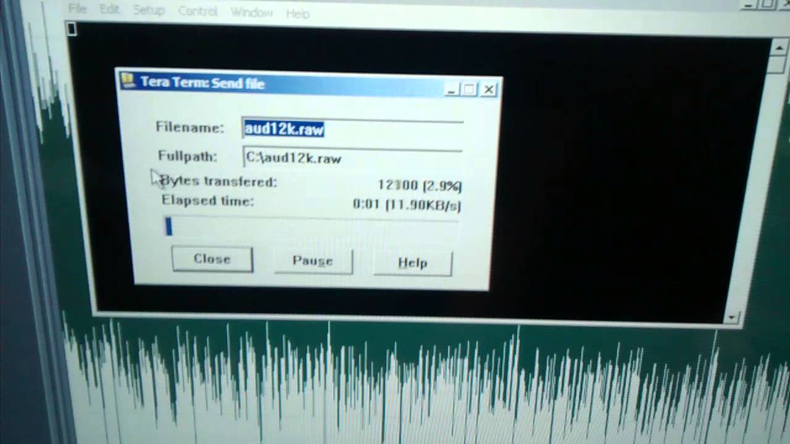
Task: Close the Send file dialog with X
Action: (x=489, y=90)
